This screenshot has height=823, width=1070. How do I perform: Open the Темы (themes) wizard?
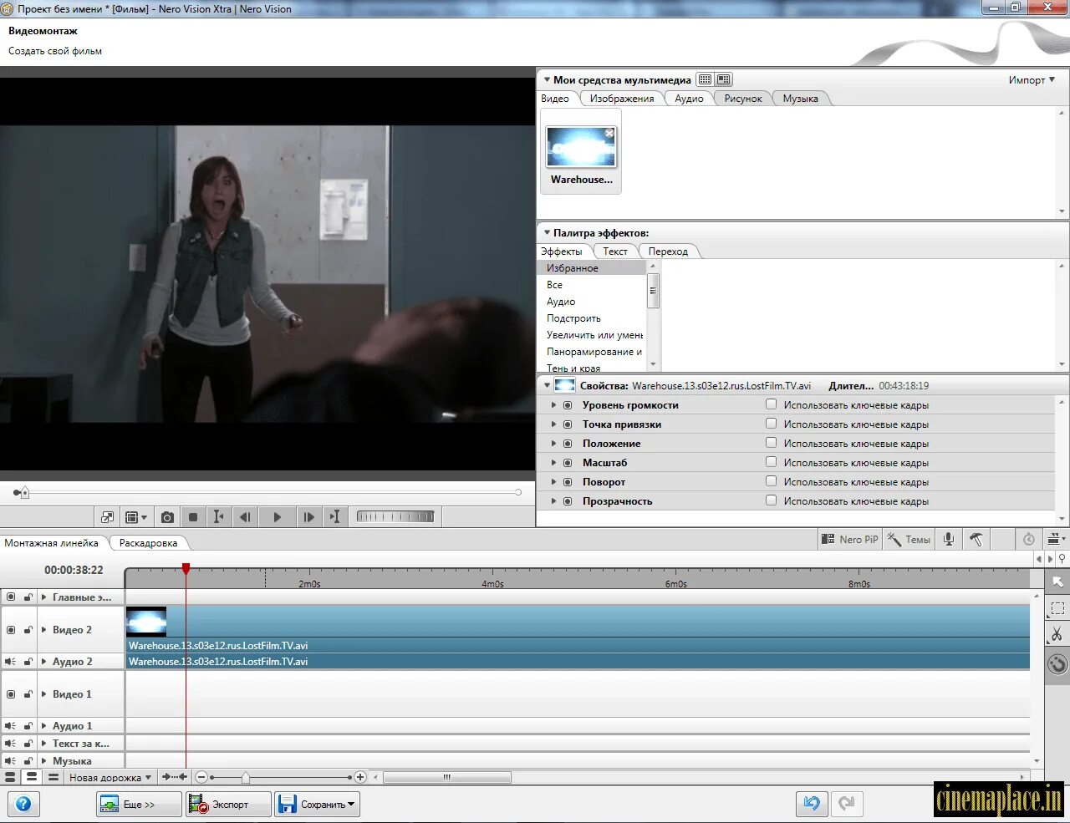909,540
